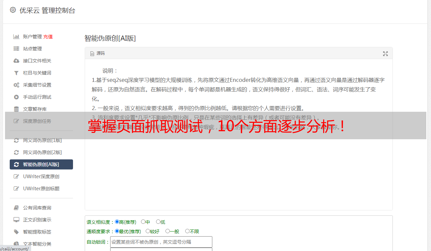Click the tag icon for 智能提取标签
Viewport: 431px width, 251px height.
click(x=16, y=232)
